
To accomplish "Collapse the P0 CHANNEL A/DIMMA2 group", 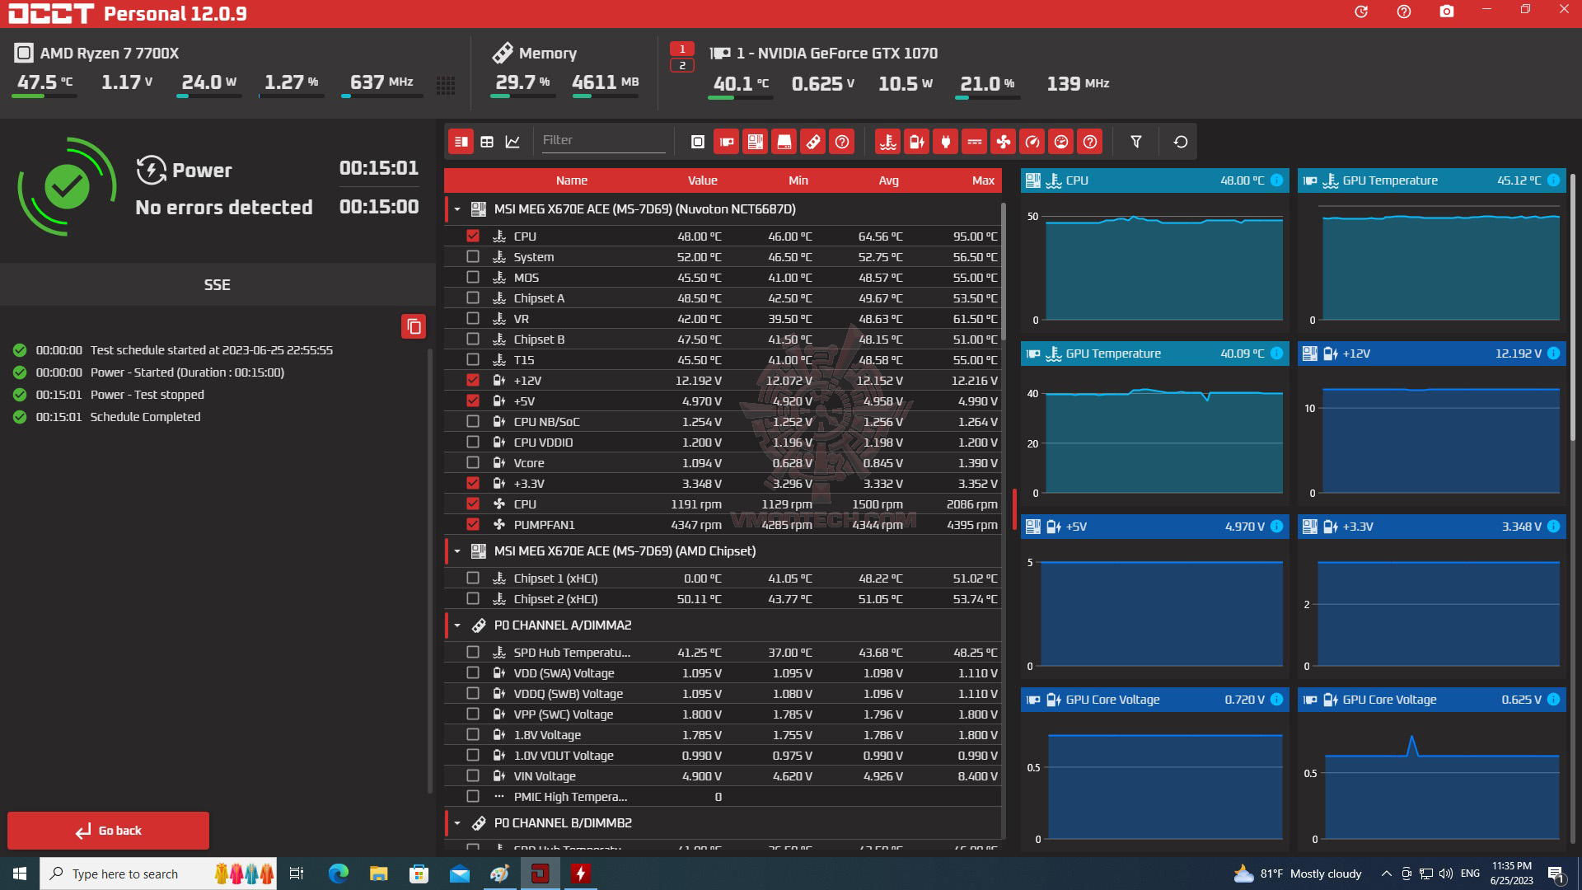I will click(x=457, y=625).
